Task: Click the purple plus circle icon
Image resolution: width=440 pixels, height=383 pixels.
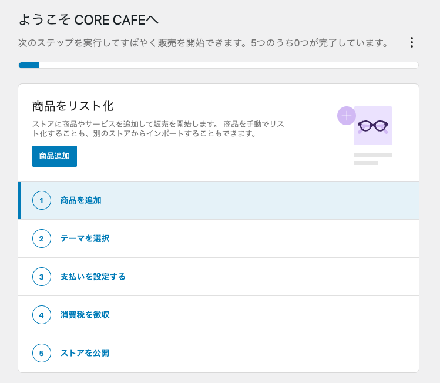Action: [347, 116]
